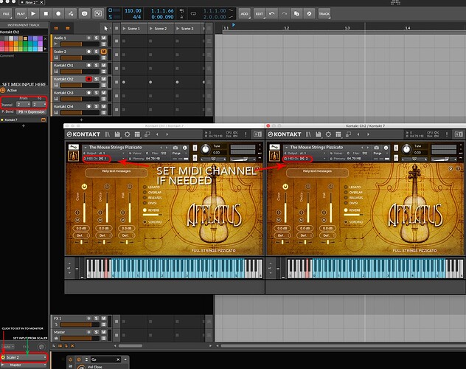
Task: Stop clips on the Kontakt Ch1 track
Action: (x=116, y=68)
